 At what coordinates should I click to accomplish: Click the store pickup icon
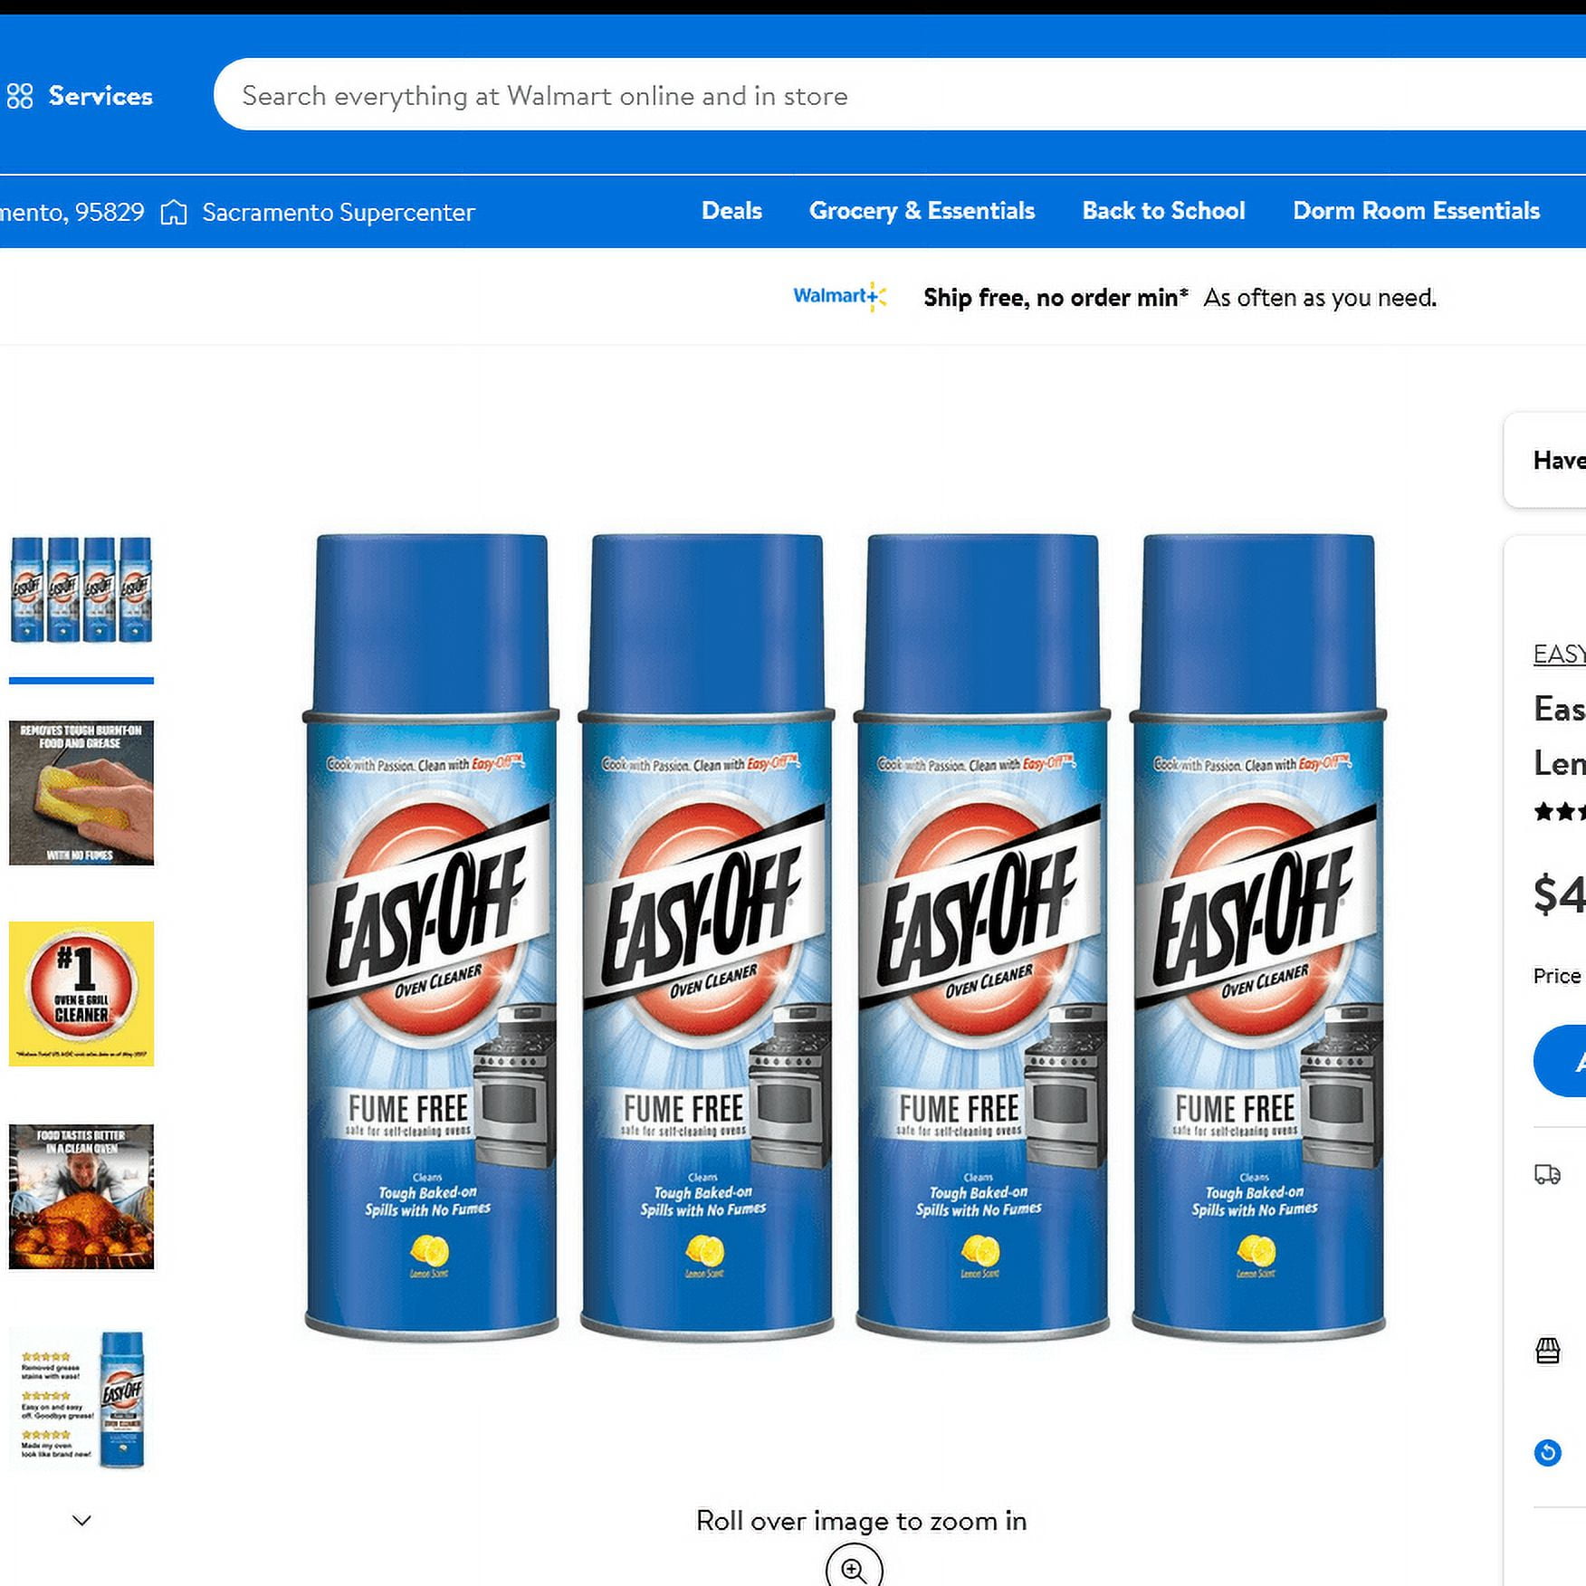1548,1351
